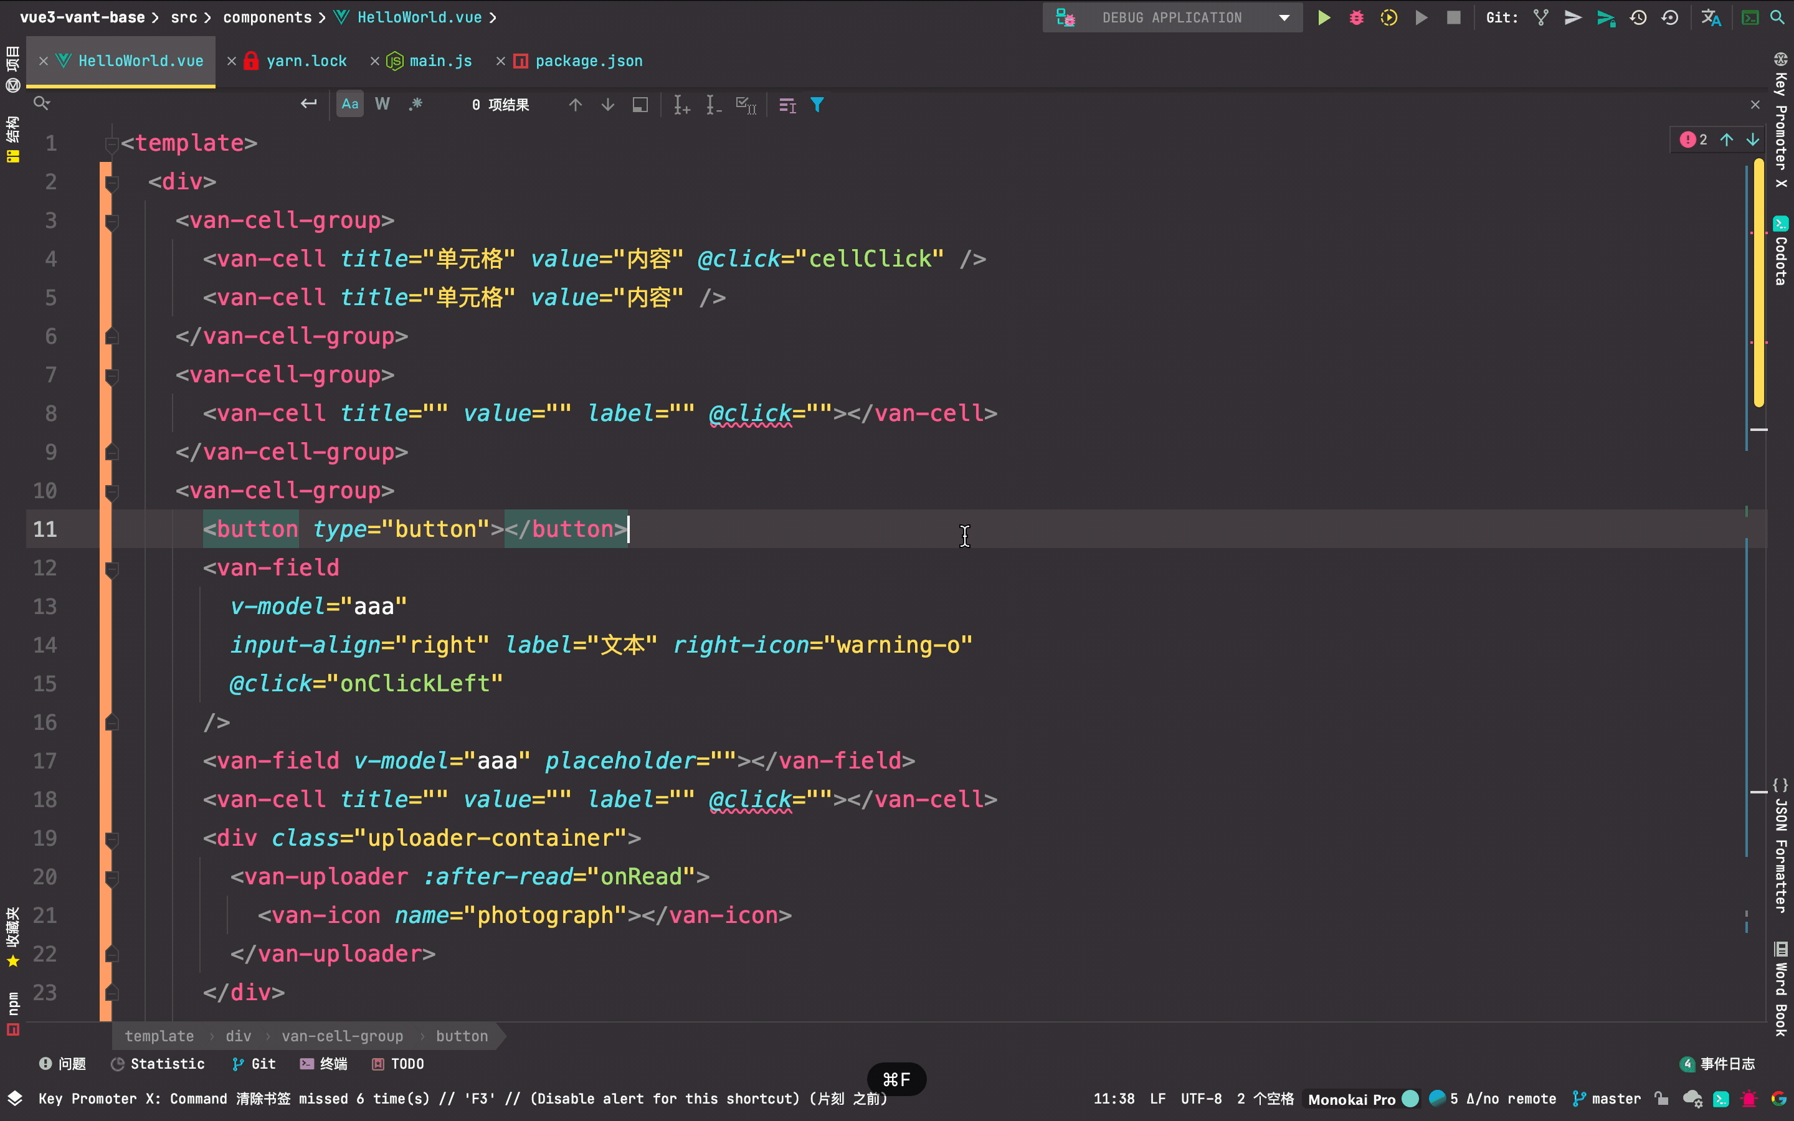Open the Translate icon in top toolbar
This screenshot has width=1794, height=1121.
1711,18
